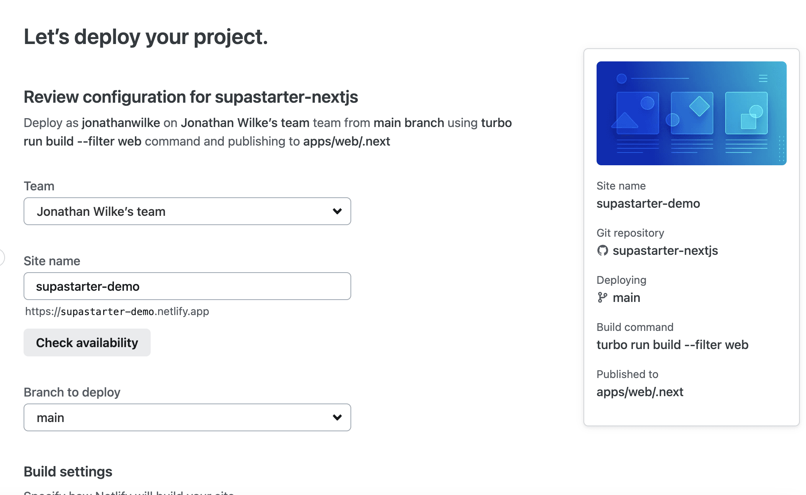Click the turbo run build command in summary
Screen dimensions: 806x495
click(x=672, y=345)
